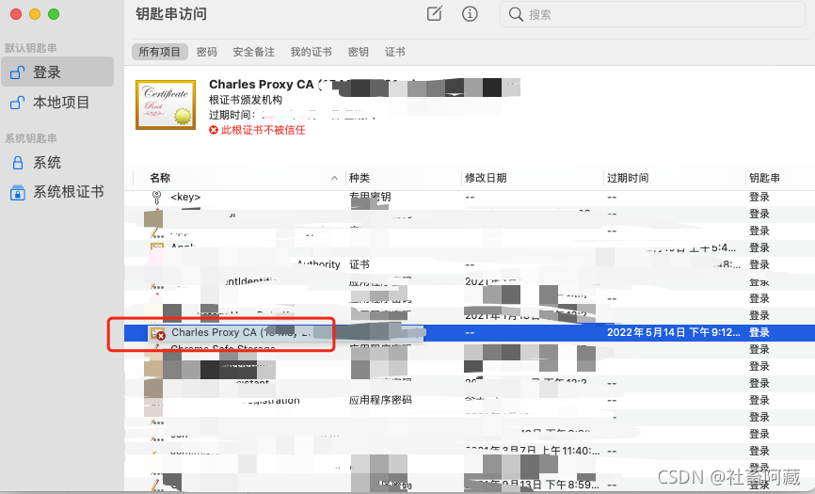815x494 pixels.
Task: Click Charles Proxy CA title in header
Action: (261, 84)
